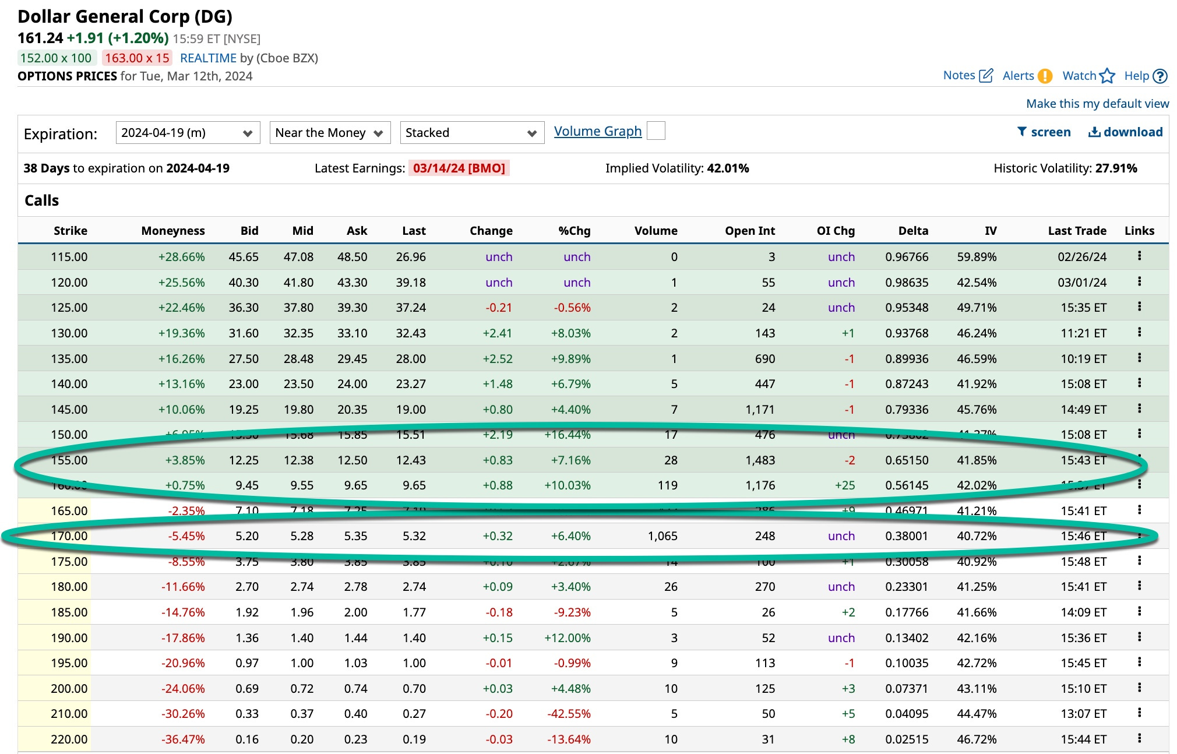Open links menu for 135.00 strike row
This screenshot has width=1177, height=754.
[1139, 358]
